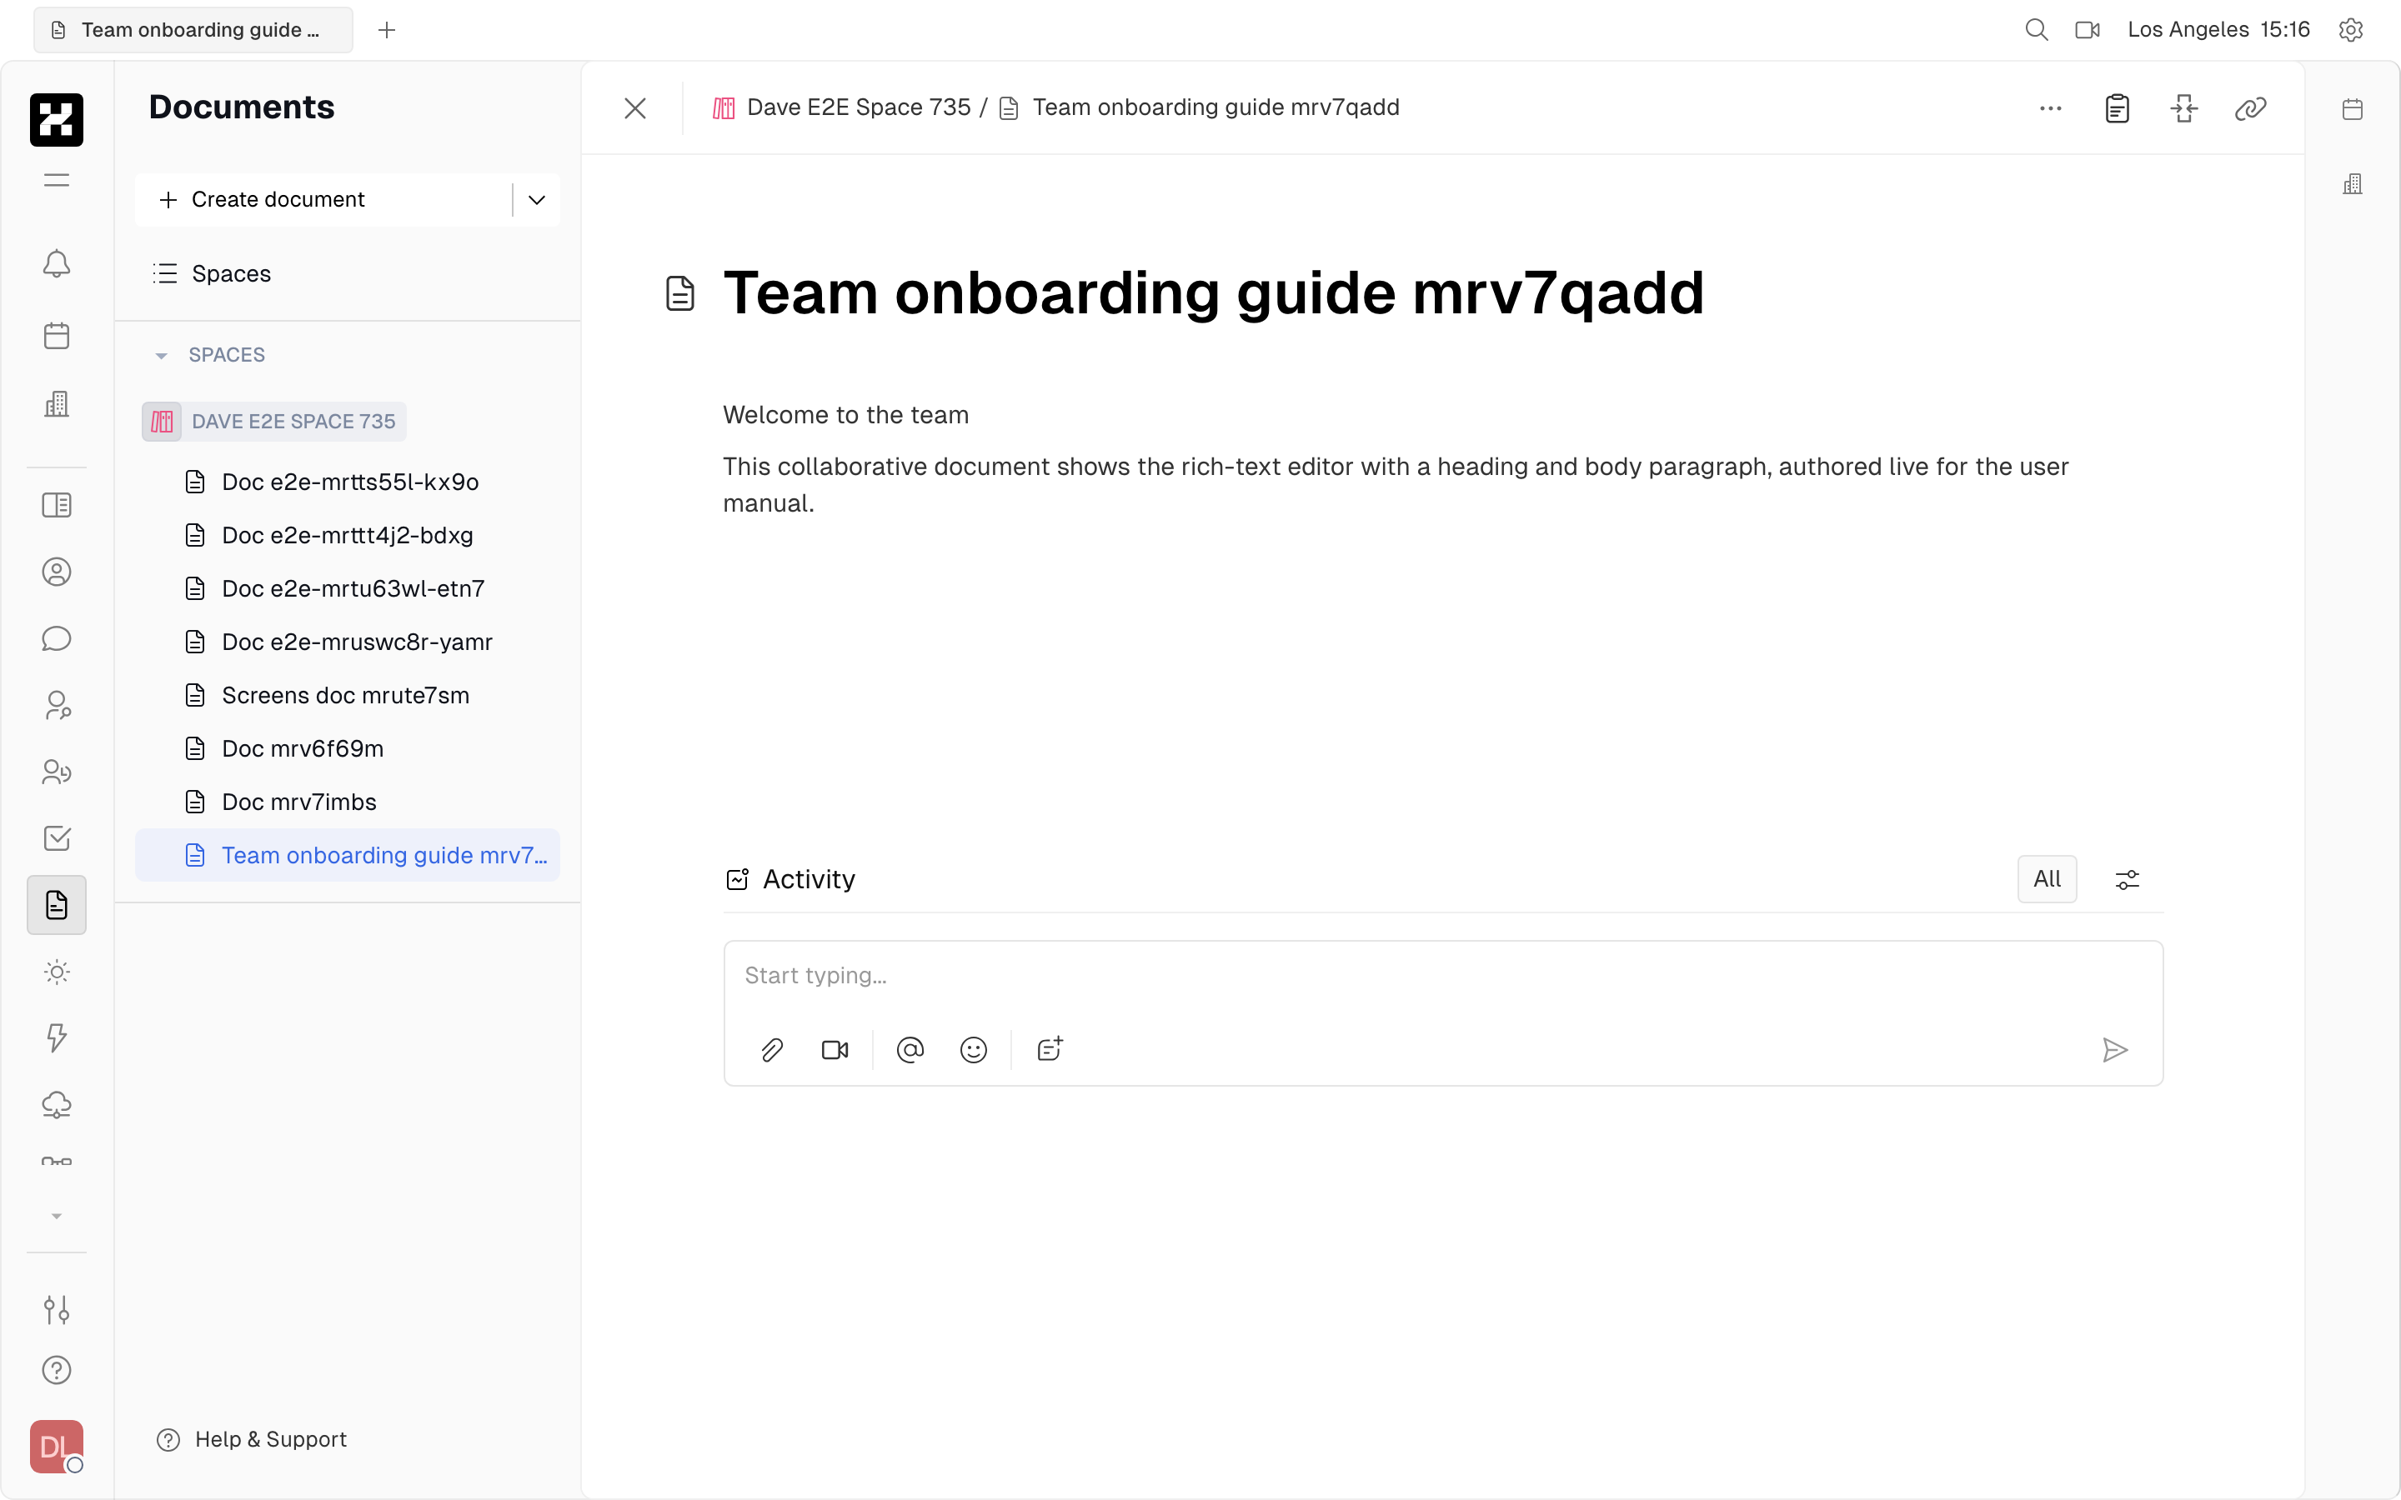Record video with the comment camera icon
Viewport: 2401px width, 1500px height.
(x=835, y=1050)
